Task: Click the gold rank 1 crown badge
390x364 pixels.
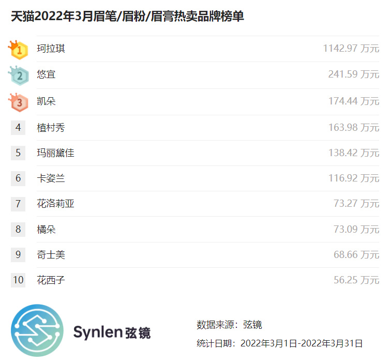Action: coord(19,50)
